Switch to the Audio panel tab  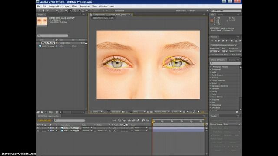221,14
